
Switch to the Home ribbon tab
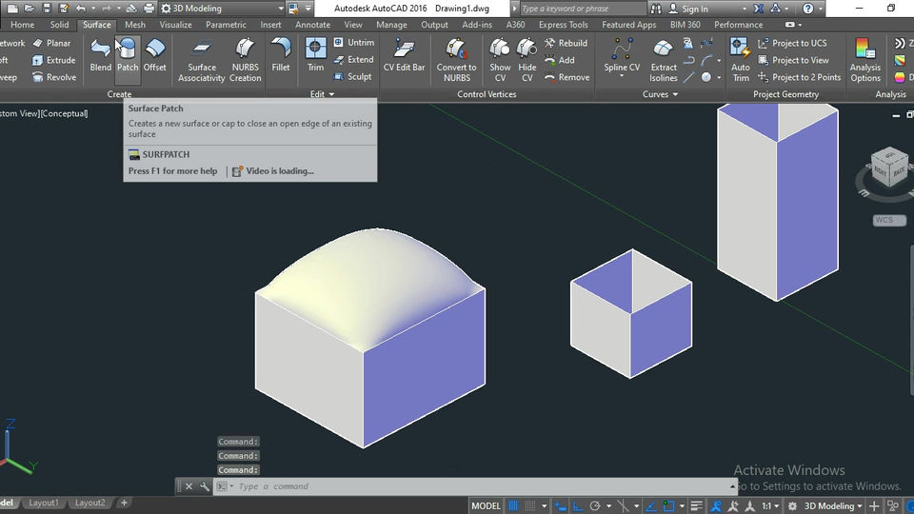(22, 25)
